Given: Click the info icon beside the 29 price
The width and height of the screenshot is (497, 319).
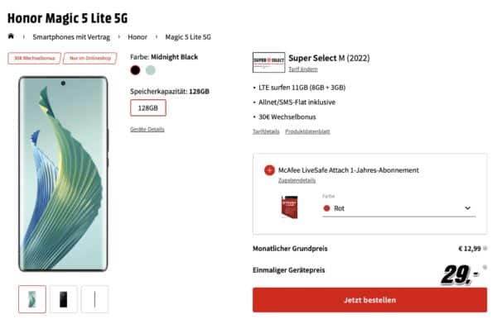Looking at the screenshot, I should 485,268.
